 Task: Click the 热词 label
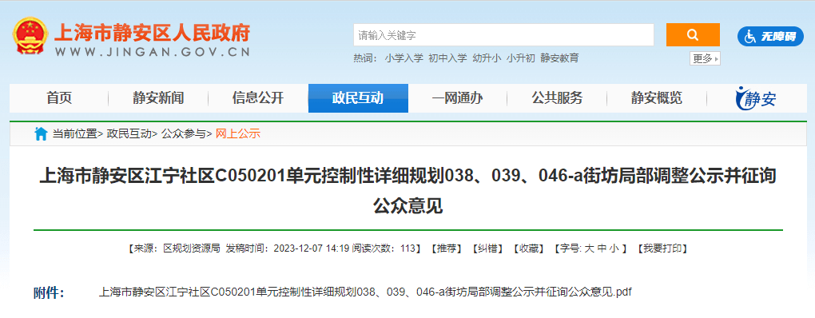(365, 58)
